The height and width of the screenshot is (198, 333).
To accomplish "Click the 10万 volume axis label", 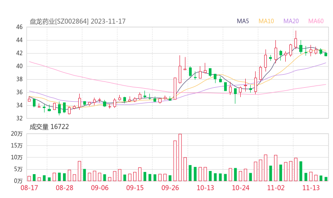I will [x=17, y=157].
